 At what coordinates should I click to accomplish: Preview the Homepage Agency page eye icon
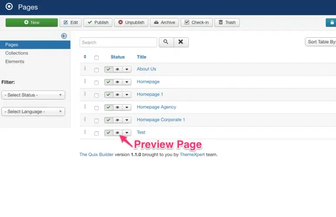[x=118, y=107]
